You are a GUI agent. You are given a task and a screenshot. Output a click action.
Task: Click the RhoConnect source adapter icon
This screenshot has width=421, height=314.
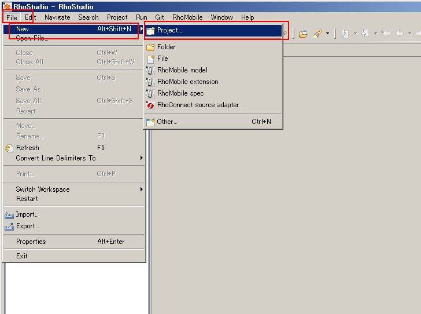pos(150,105)
